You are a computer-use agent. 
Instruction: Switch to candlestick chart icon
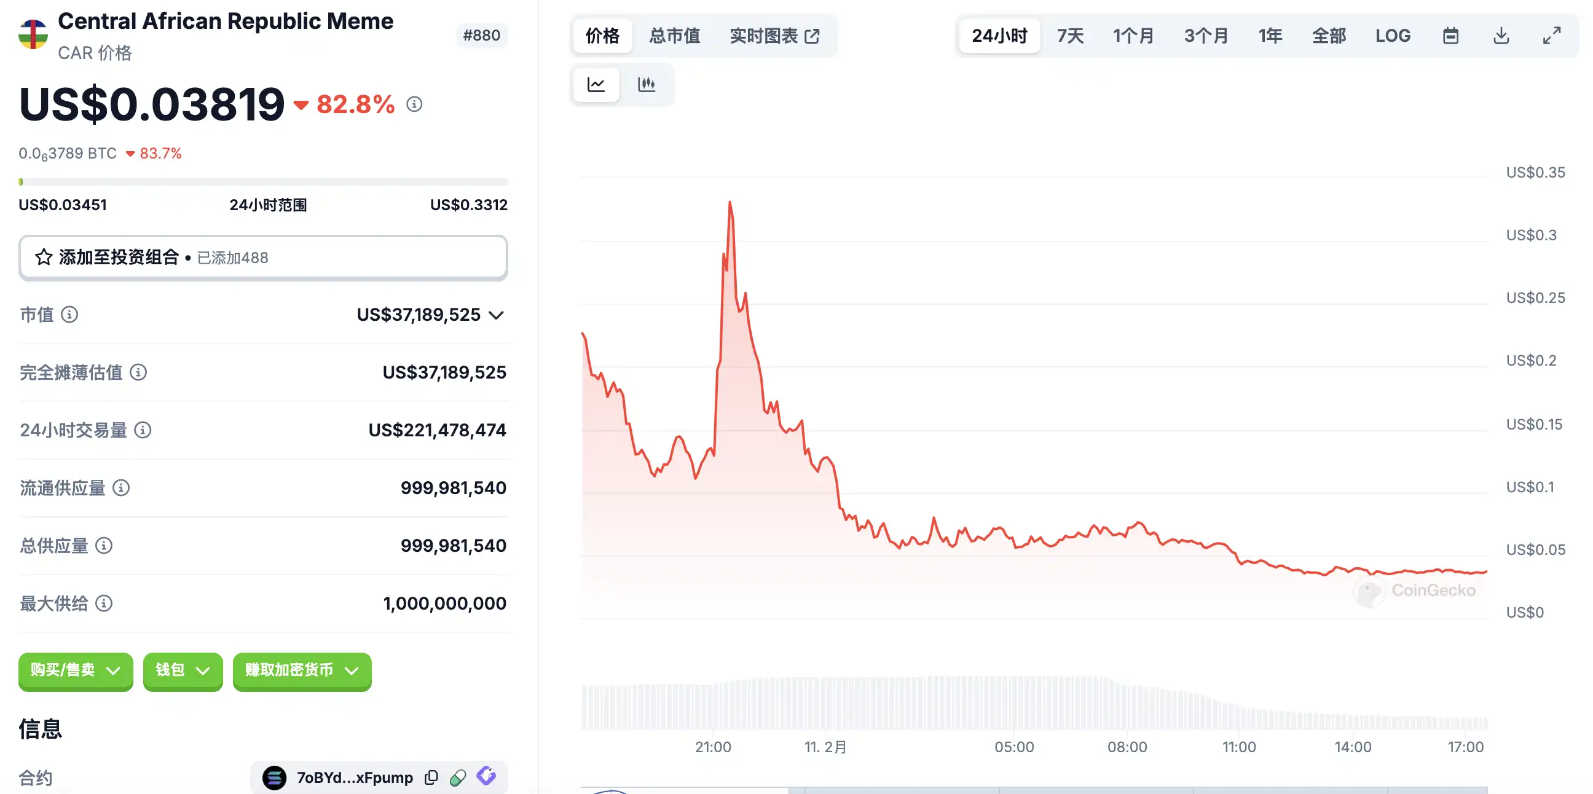click(x=646, y=85)
